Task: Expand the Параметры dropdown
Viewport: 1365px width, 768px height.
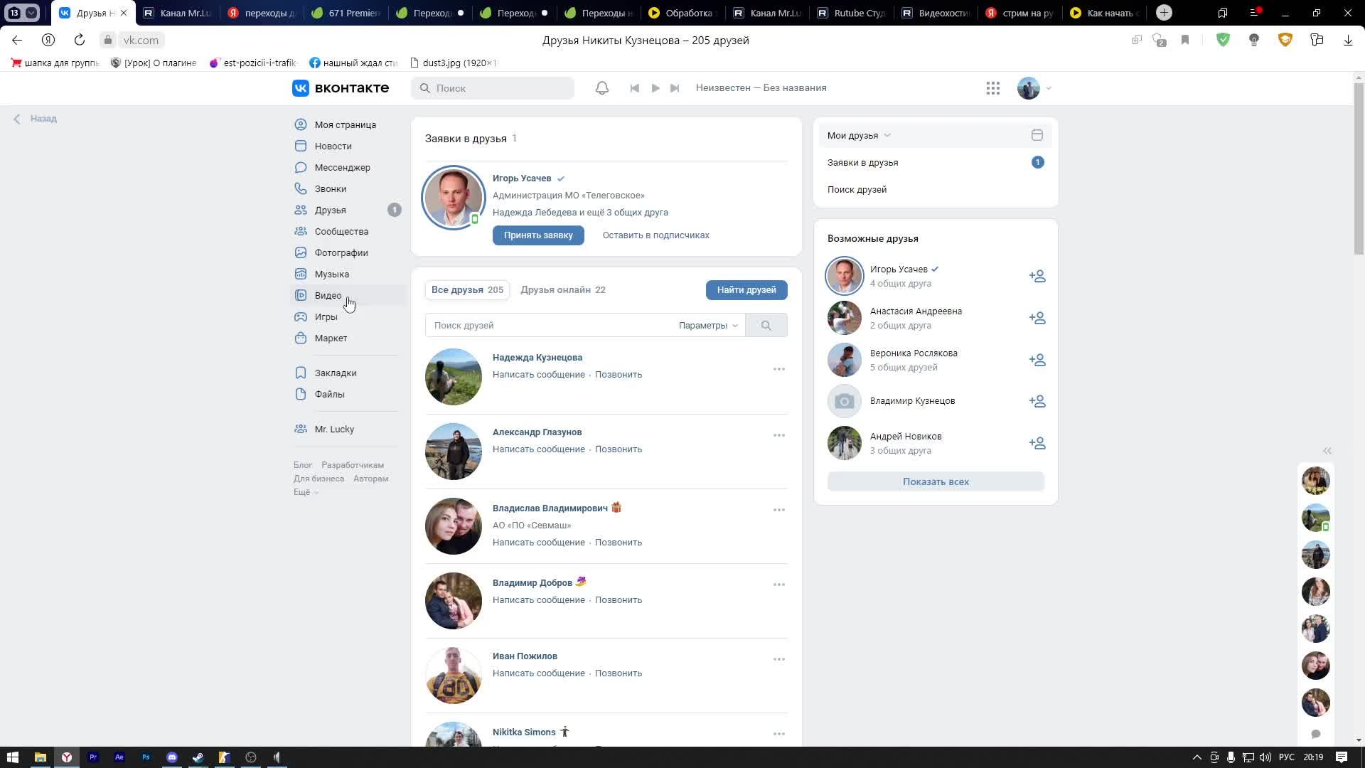Action: point(708,326)
